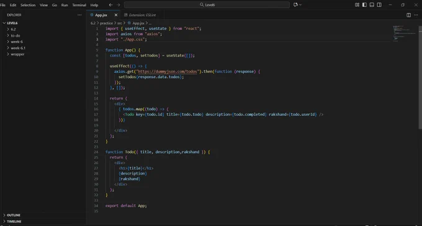422x226 pixels.
Task: Click the EXPLORER panel title
Action: coord(14,15)
